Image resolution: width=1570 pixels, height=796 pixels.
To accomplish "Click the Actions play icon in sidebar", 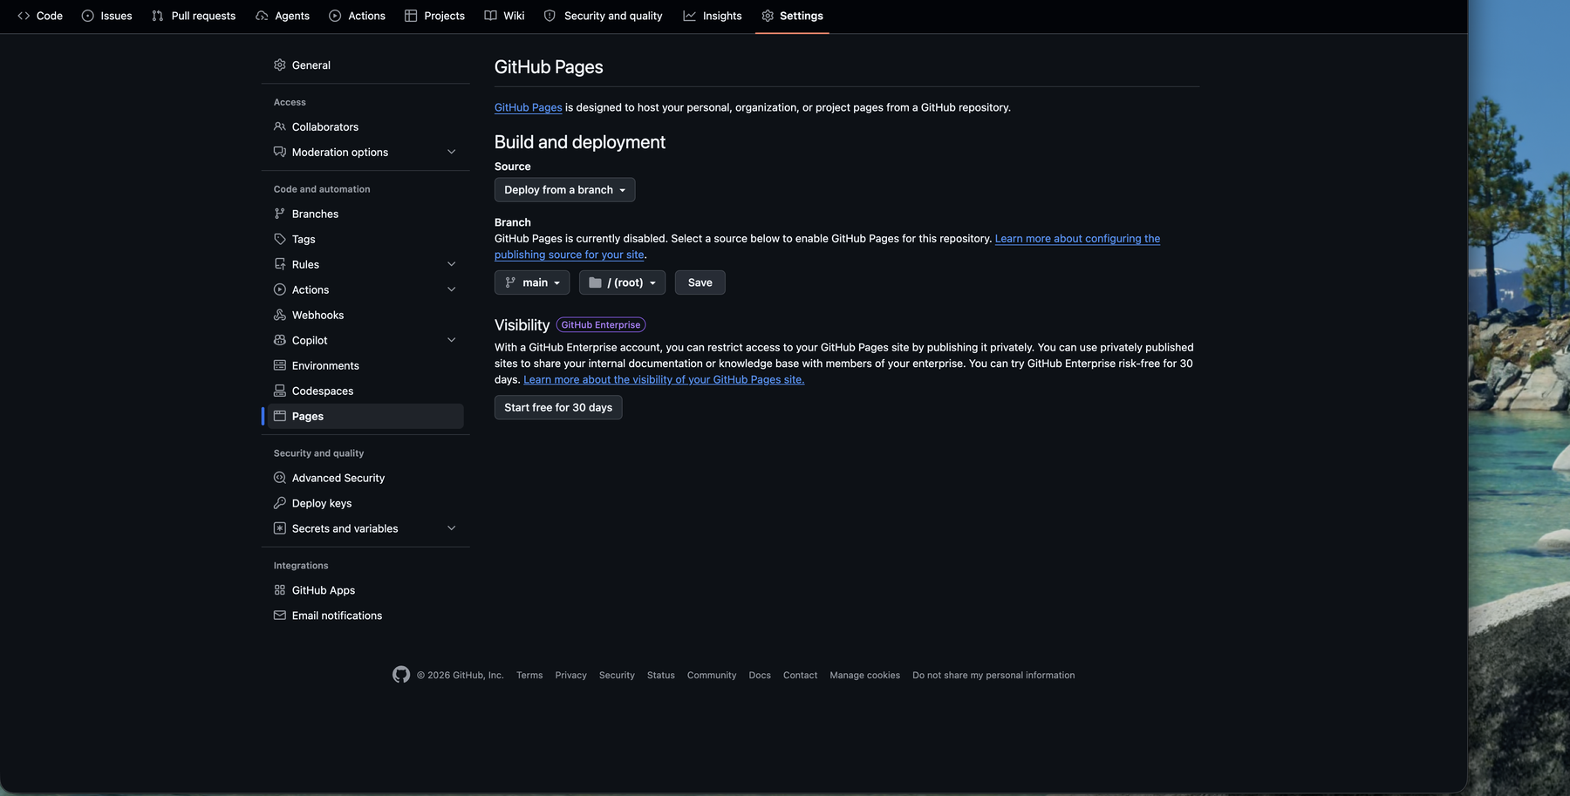I will (280, 290).
